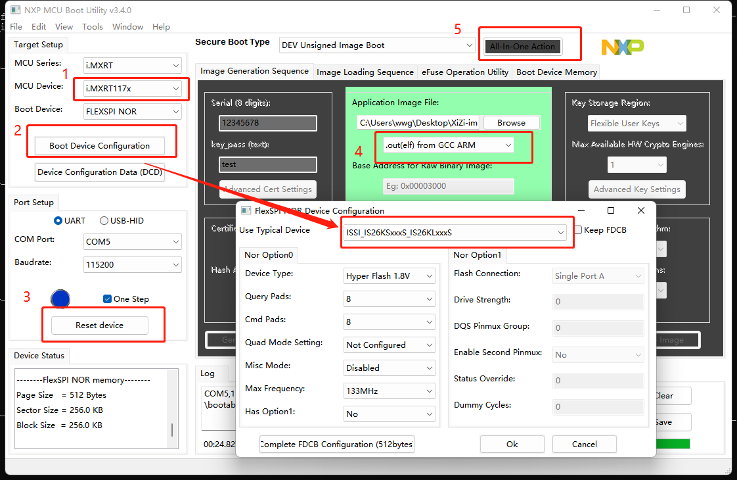Open the Has Option1 dropdown
737x480 pixels.
click(389, 414)
